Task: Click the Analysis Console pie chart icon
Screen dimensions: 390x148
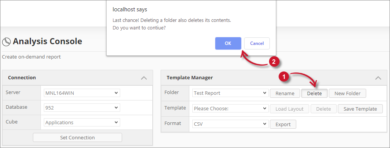Action: [6, 42]
